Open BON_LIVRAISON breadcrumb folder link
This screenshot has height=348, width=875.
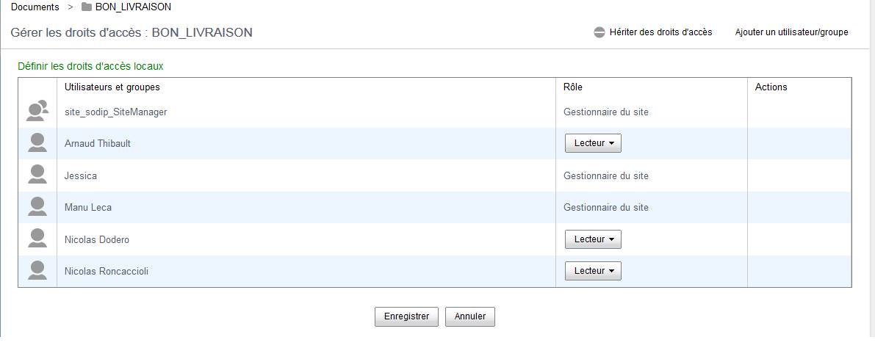134,7
